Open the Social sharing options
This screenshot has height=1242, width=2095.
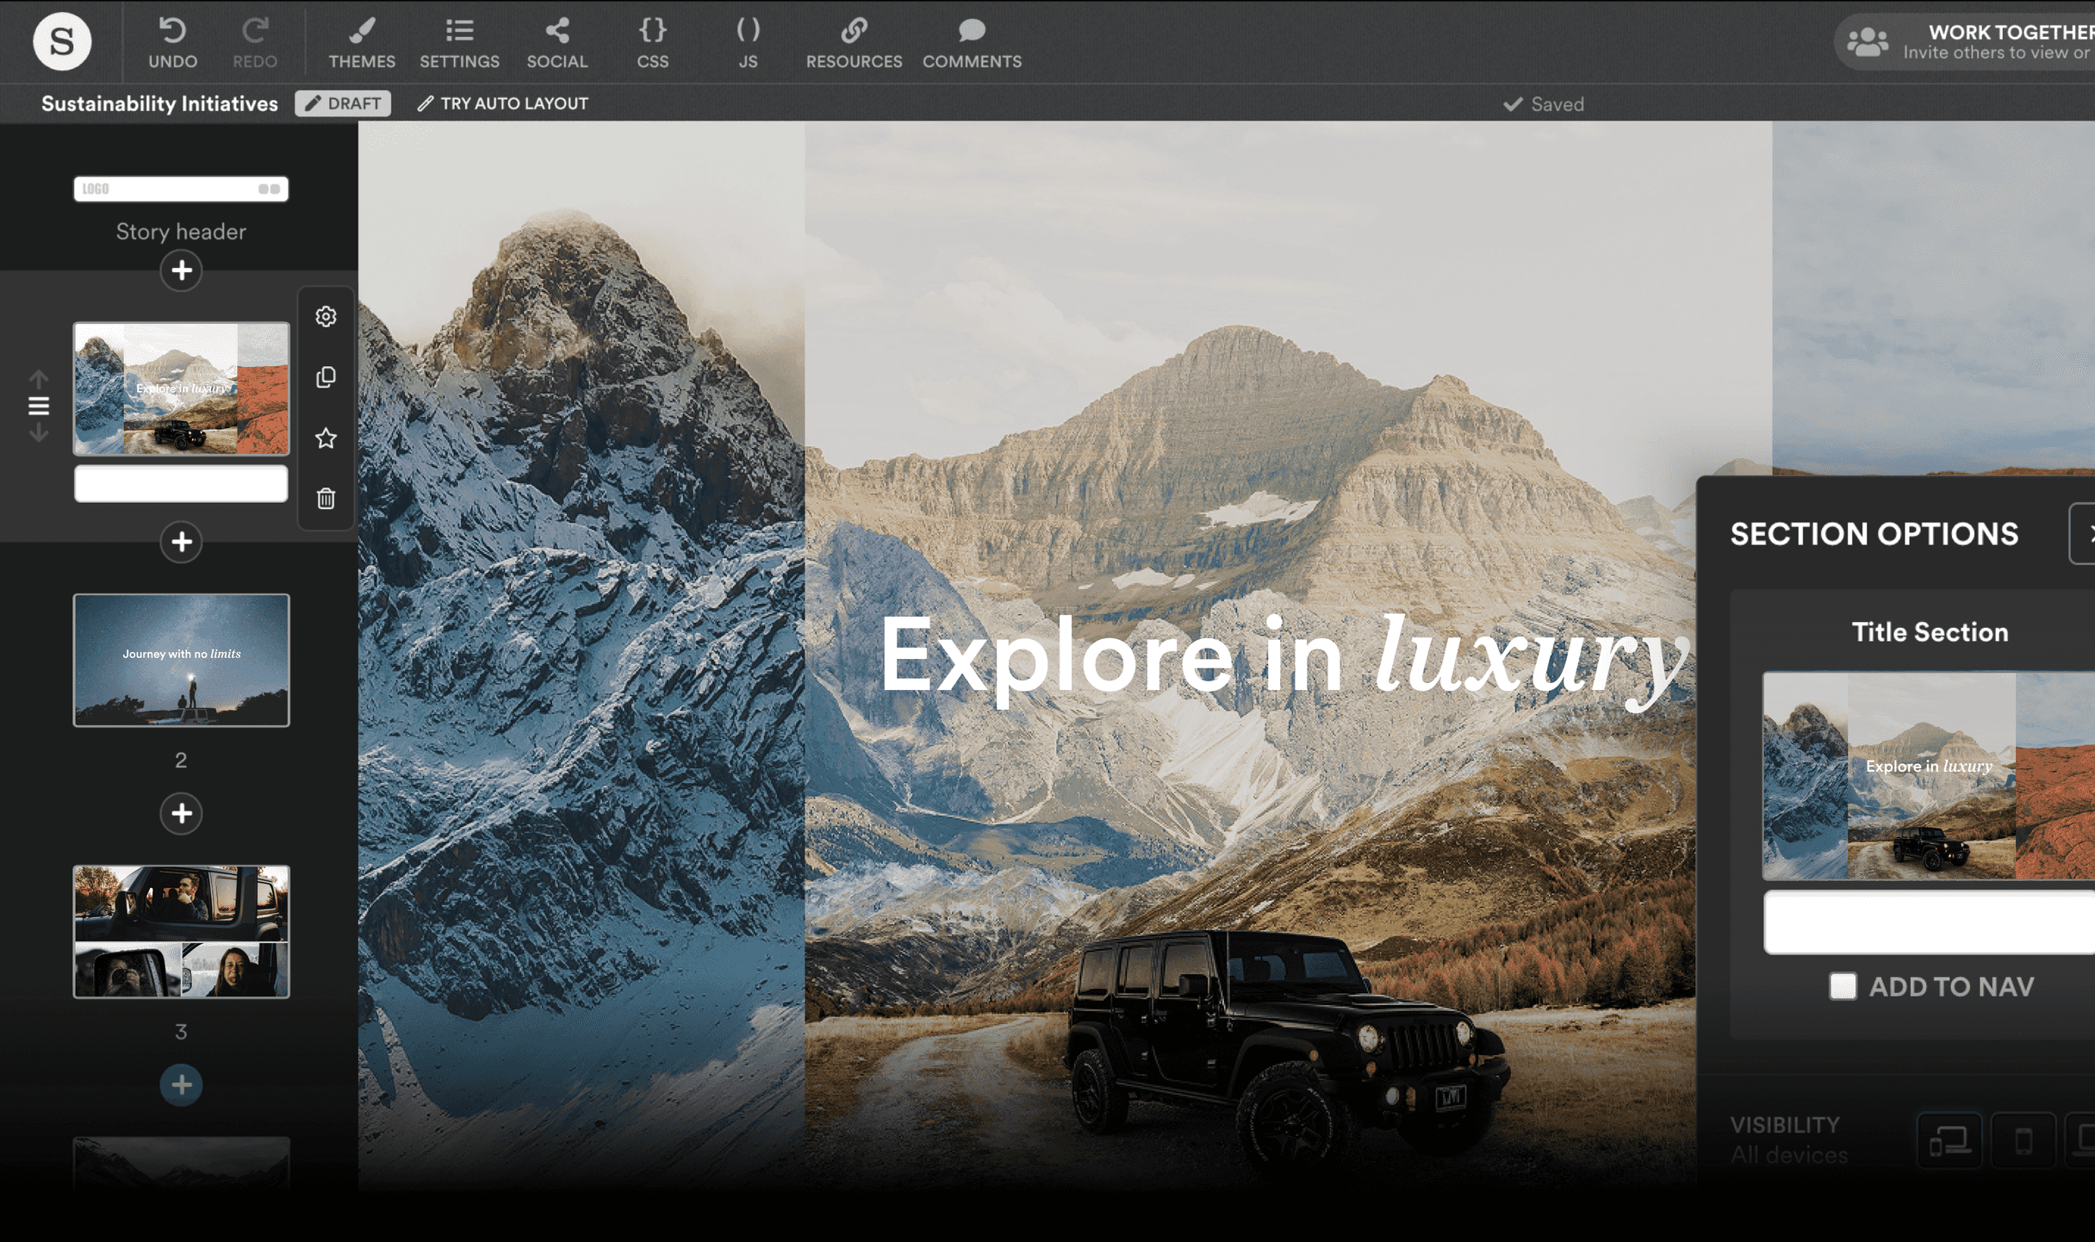pyautogui.click(x=557, y=41)
